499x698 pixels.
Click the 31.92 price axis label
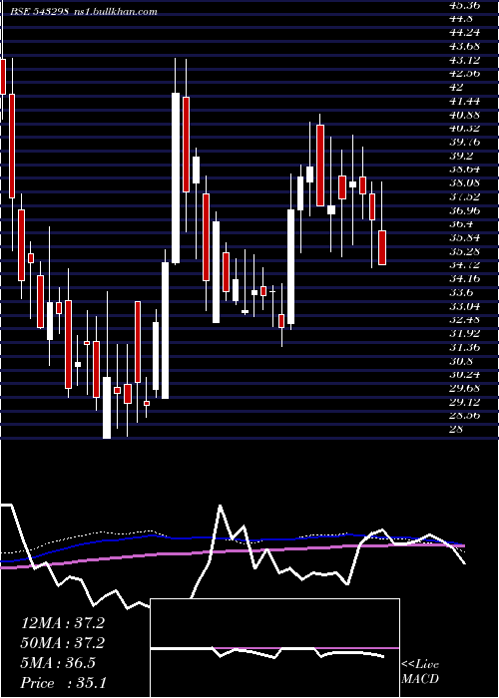(x=464, y=333)
